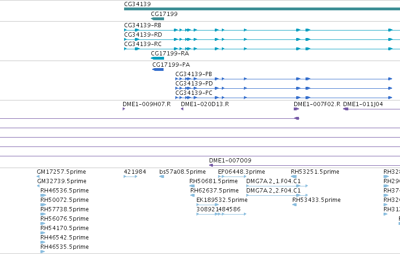
Task: Select DME1-011J04 feature label
Action: pos(363,104)
